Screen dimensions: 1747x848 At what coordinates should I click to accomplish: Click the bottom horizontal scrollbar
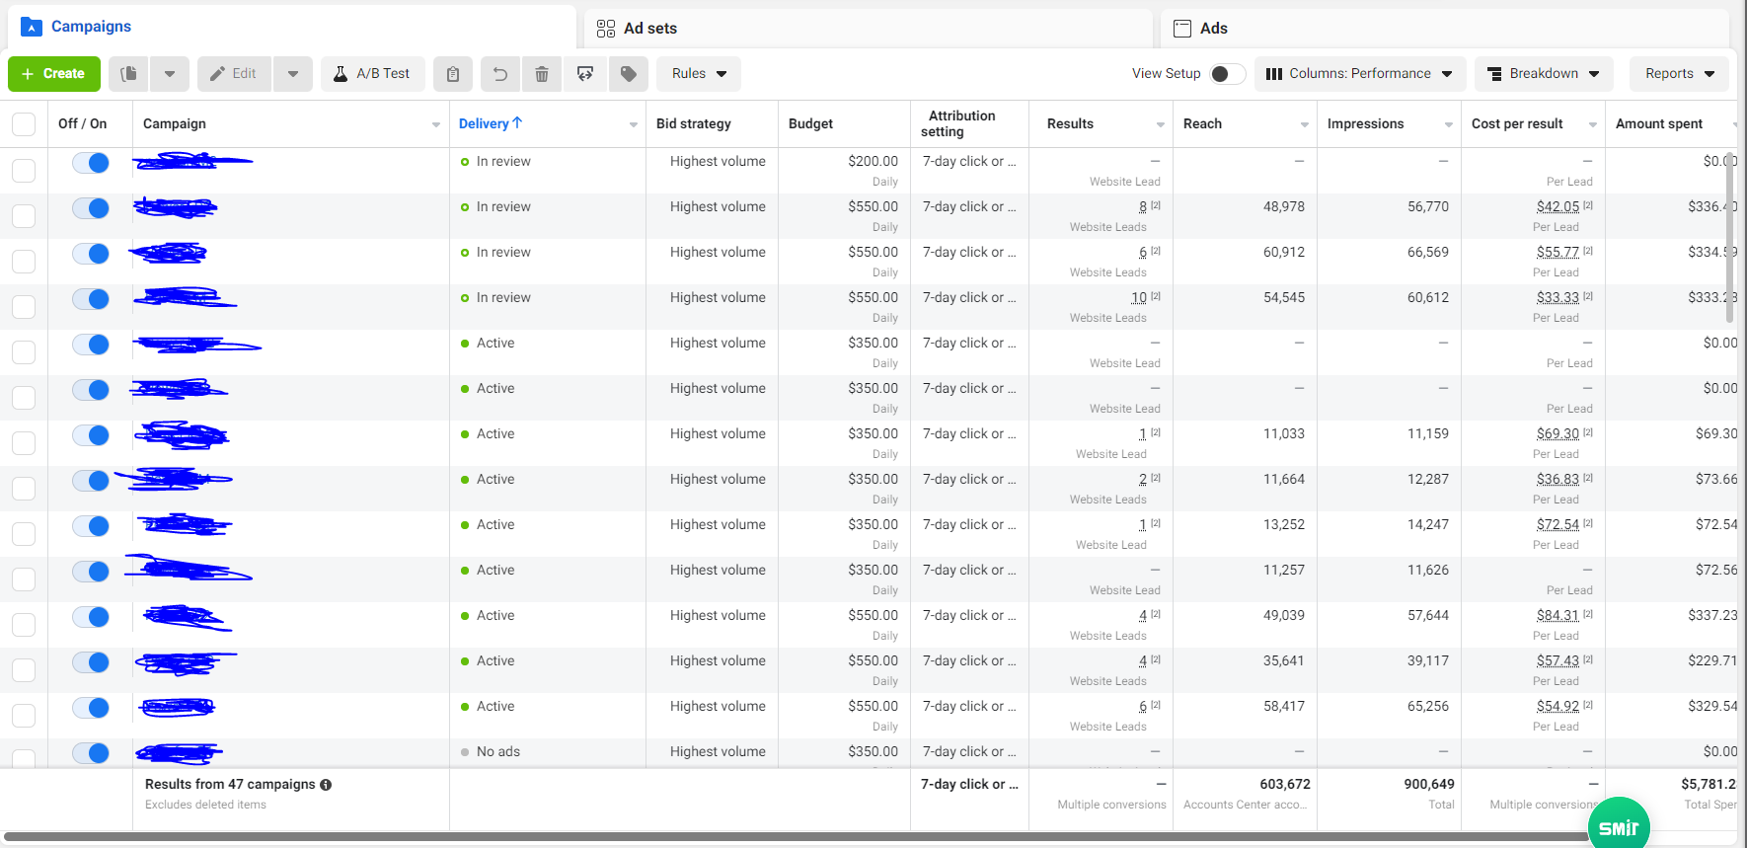click(795, 837)
